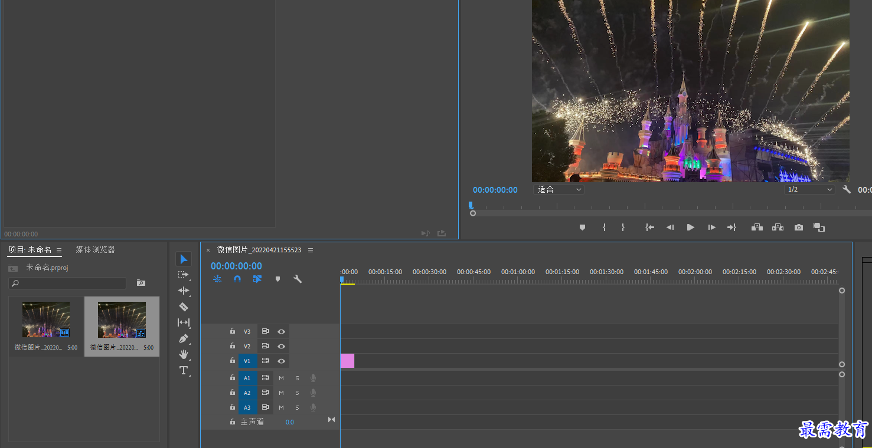Toggle timeline Snap magnet icon
This screenshot has height=448, width=872.
237,279
